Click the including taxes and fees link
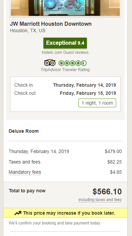Viewport: 132px width, 236px height. (100, 200)
